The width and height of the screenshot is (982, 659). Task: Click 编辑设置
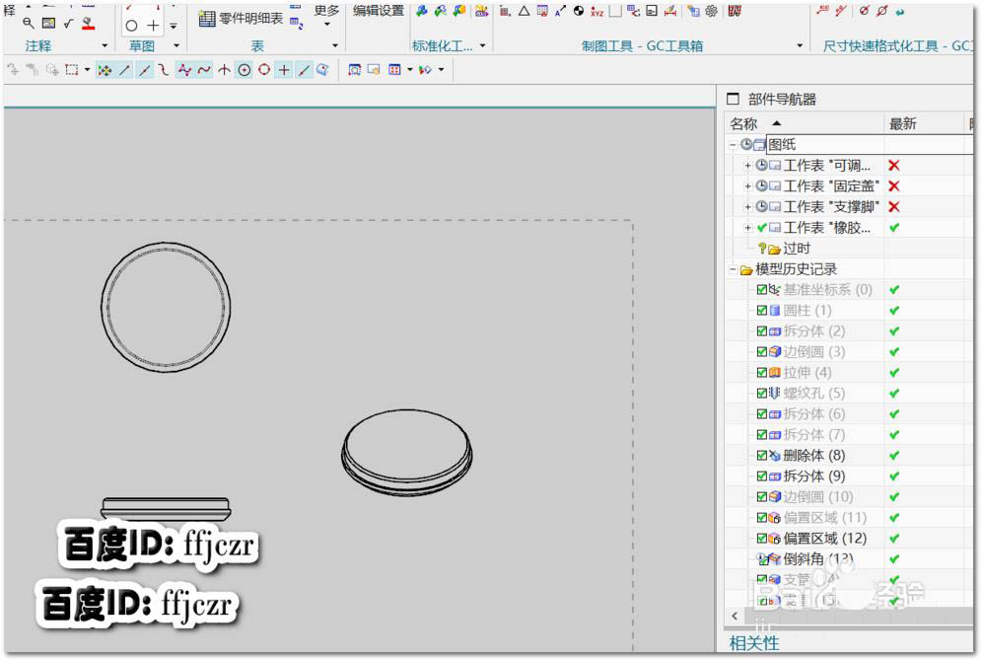coord(379,11)
